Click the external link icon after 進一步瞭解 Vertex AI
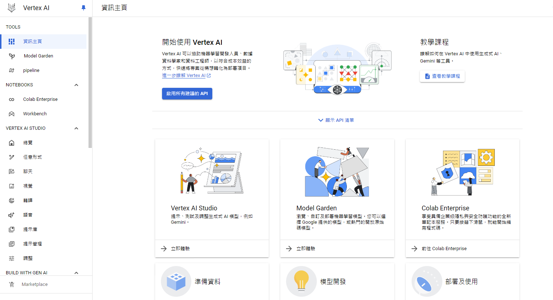553x300 pixels. (x=209, y=76)
